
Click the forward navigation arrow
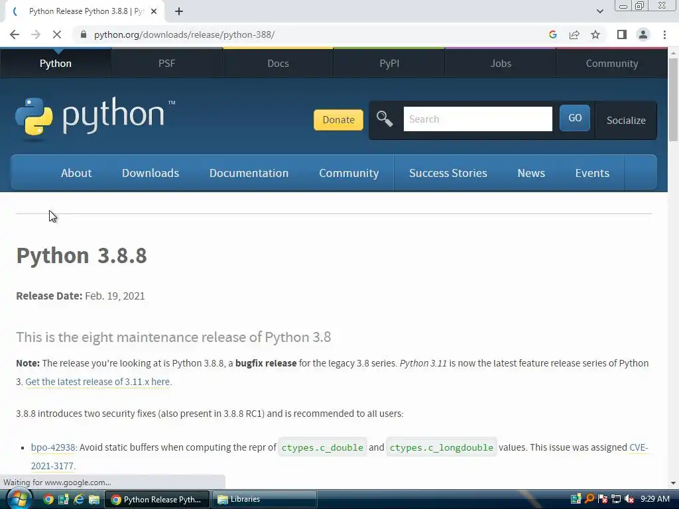(36, 34)
